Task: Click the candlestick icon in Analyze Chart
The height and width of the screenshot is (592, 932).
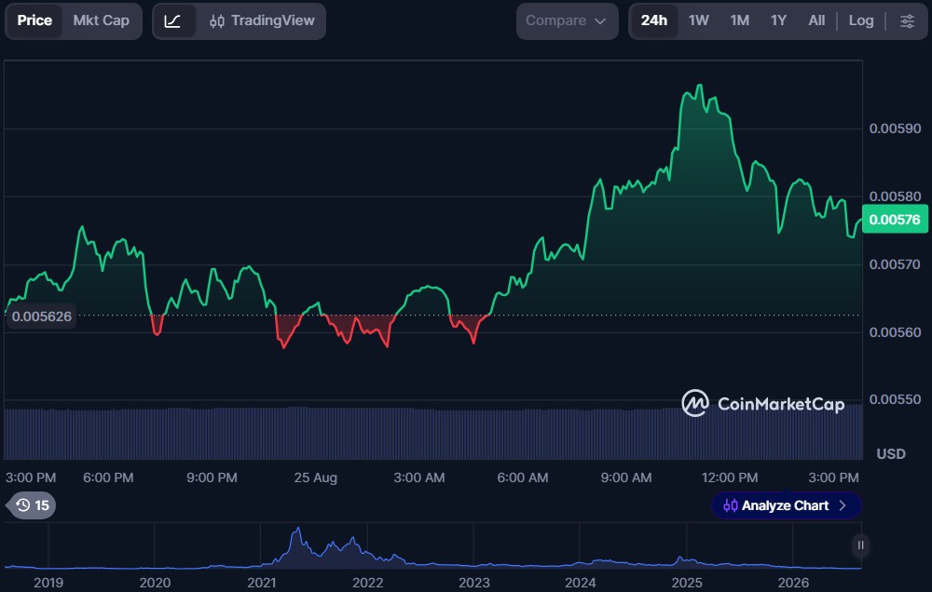Action: [x=730, y=505]
